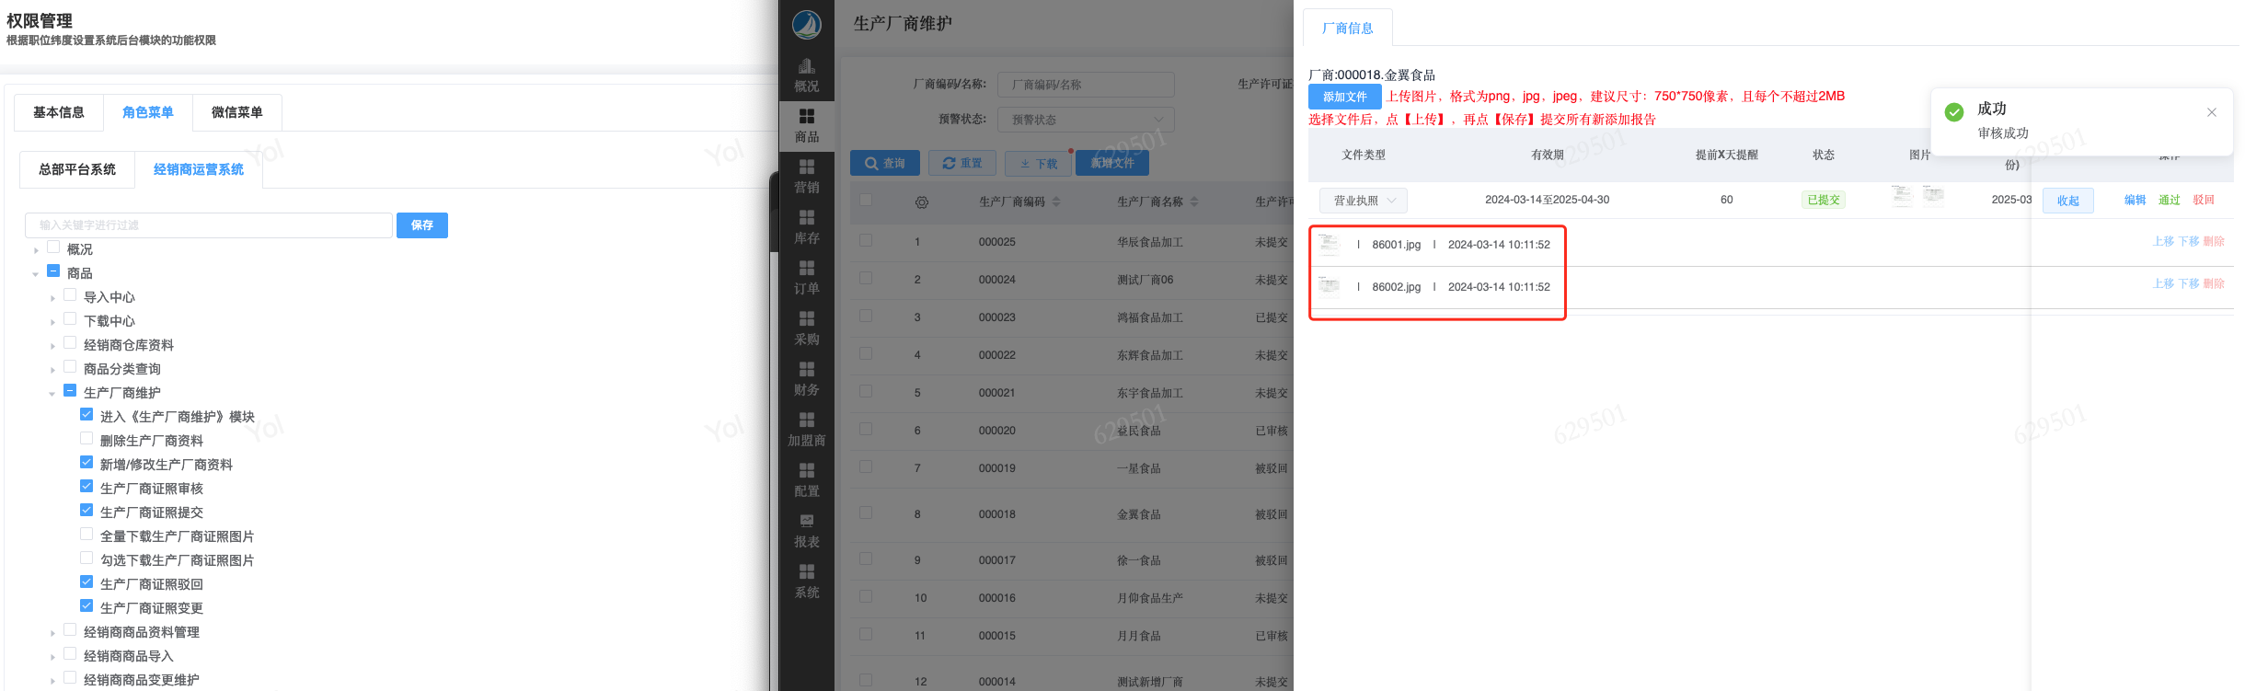Enable 删除生产厂商资料 permission
2245x691 pixels.
[86, 439]
